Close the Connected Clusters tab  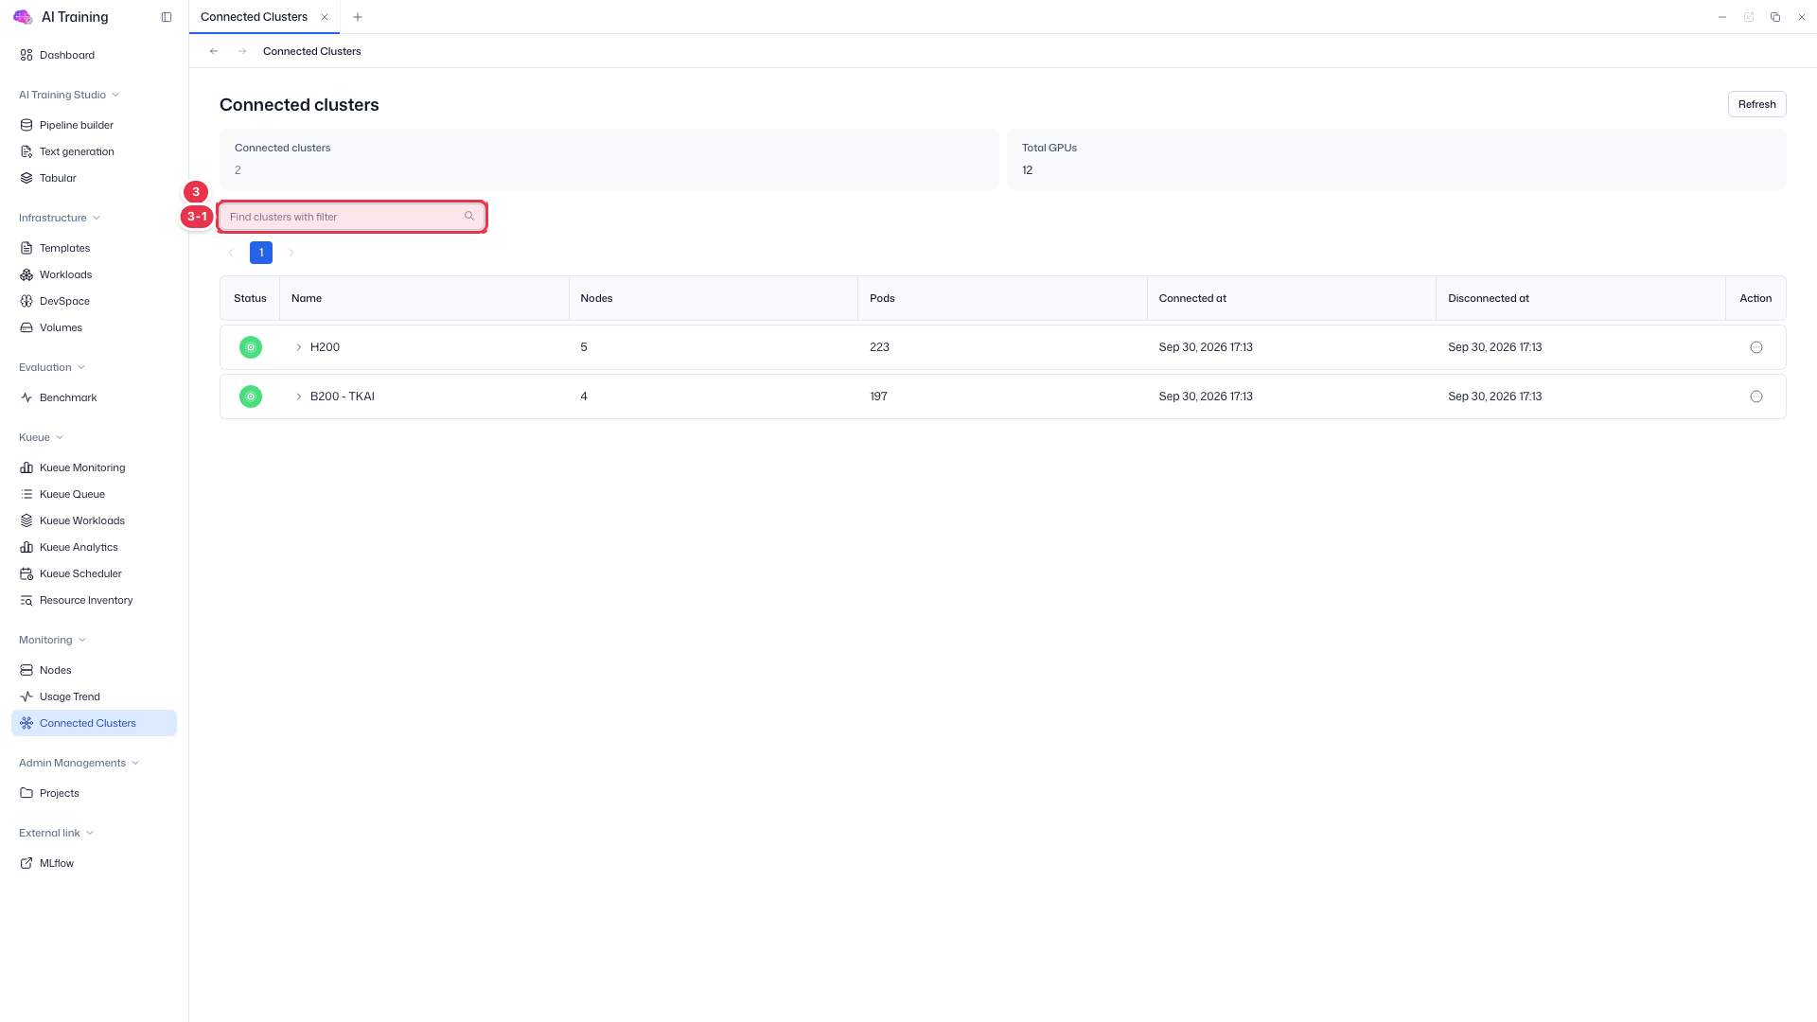click(325, 17)
